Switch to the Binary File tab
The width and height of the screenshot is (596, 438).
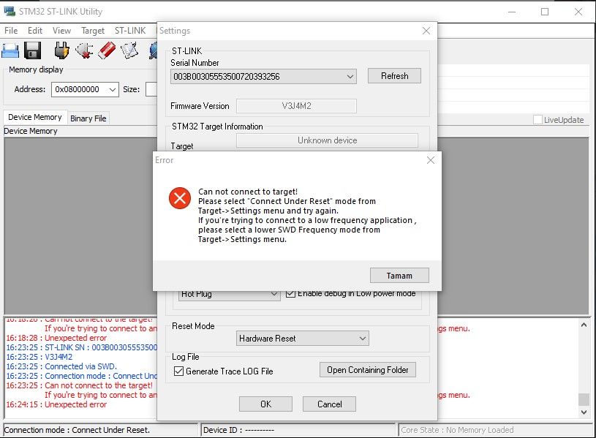pos(88,118)
